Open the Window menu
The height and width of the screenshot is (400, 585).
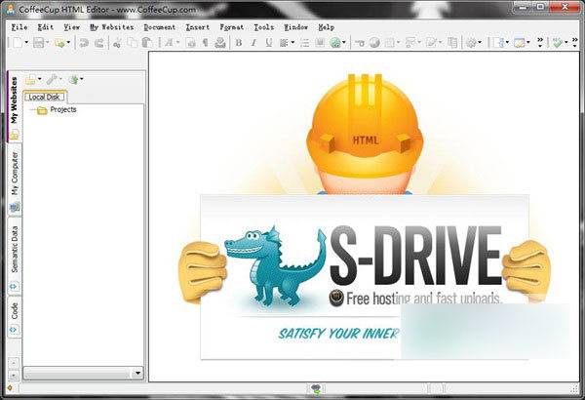[296, 27]
